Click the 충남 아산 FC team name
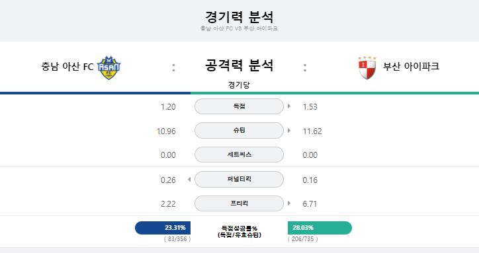Image resolution: width=479 pixels, height=253 pixels. [67, 67]
